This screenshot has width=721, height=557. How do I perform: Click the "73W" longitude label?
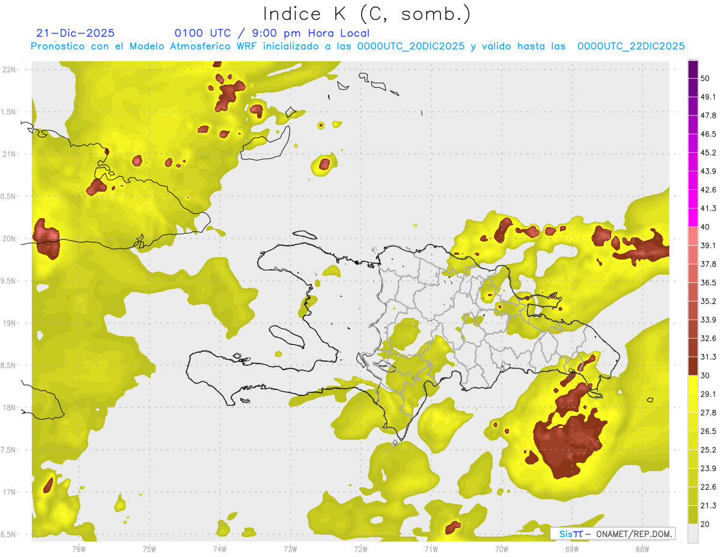pyautogui.click(x=290, y=549)
